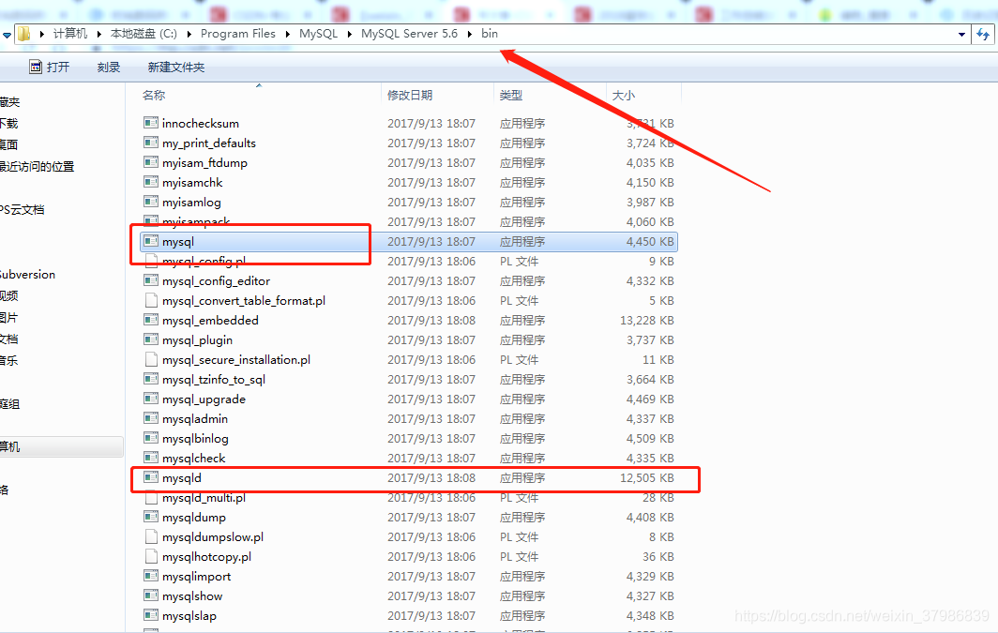Click the myisamchk application icon
Image resolution: width=998 pixels, height=633 pixels.
151,182
